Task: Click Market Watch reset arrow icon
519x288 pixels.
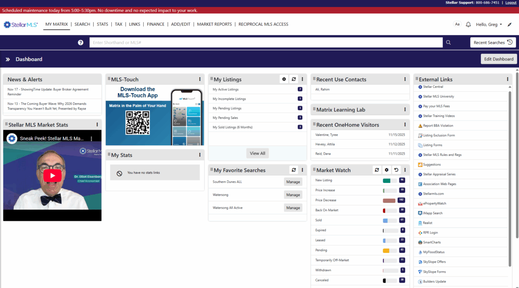Action: 396,170
